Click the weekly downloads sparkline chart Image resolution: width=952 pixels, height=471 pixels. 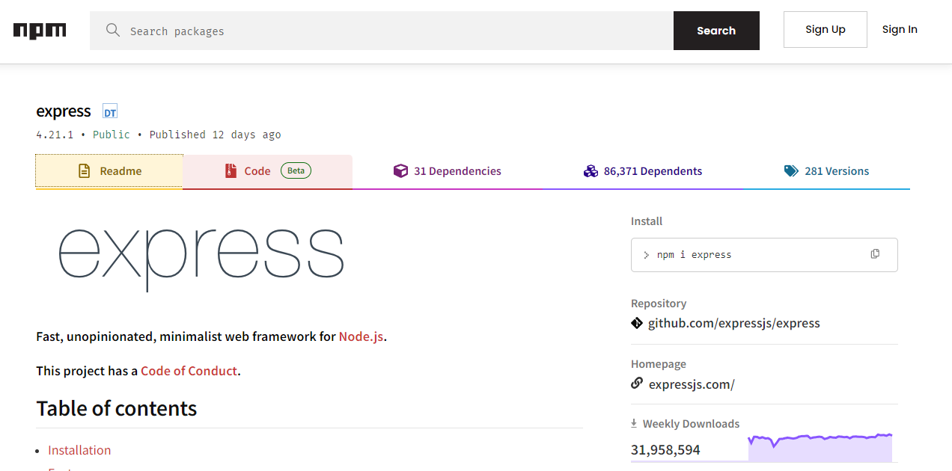[x=820, y=447]
